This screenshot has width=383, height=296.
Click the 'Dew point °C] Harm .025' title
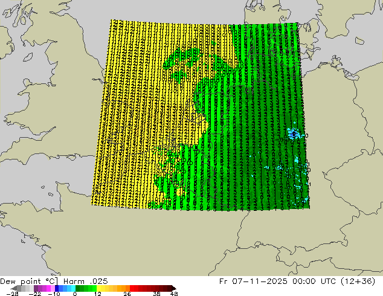pyautogui.click(x=54, y=282)
